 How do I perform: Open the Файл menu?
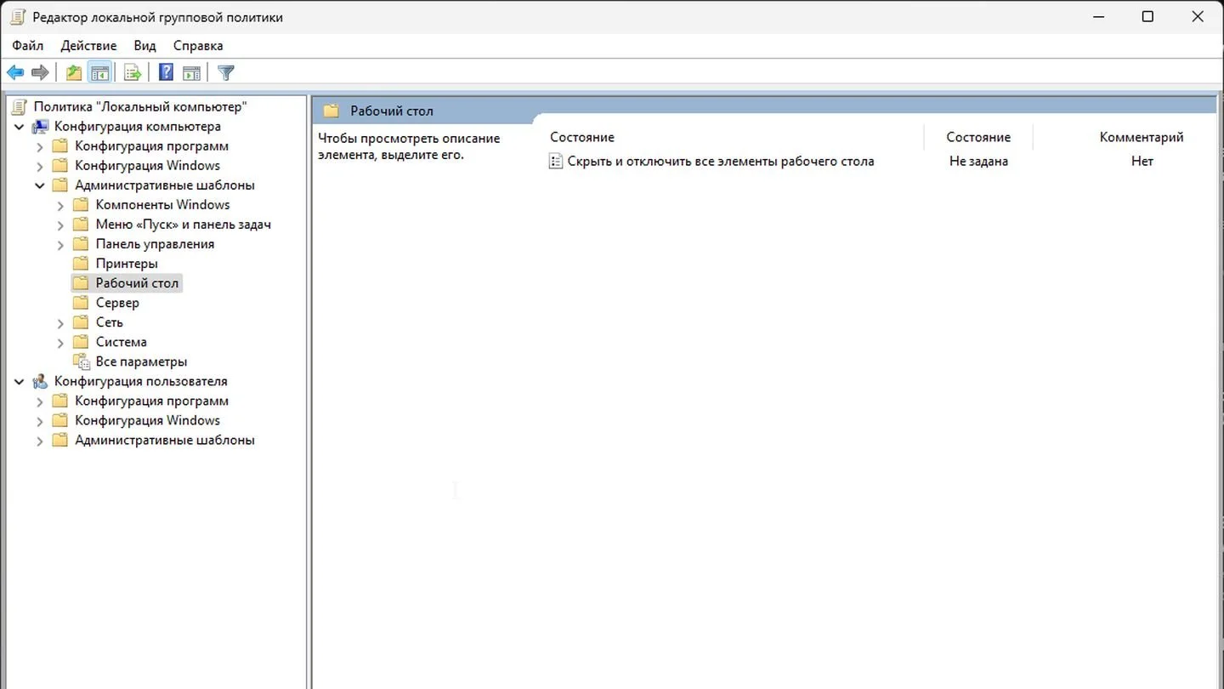tap(28, 46)
